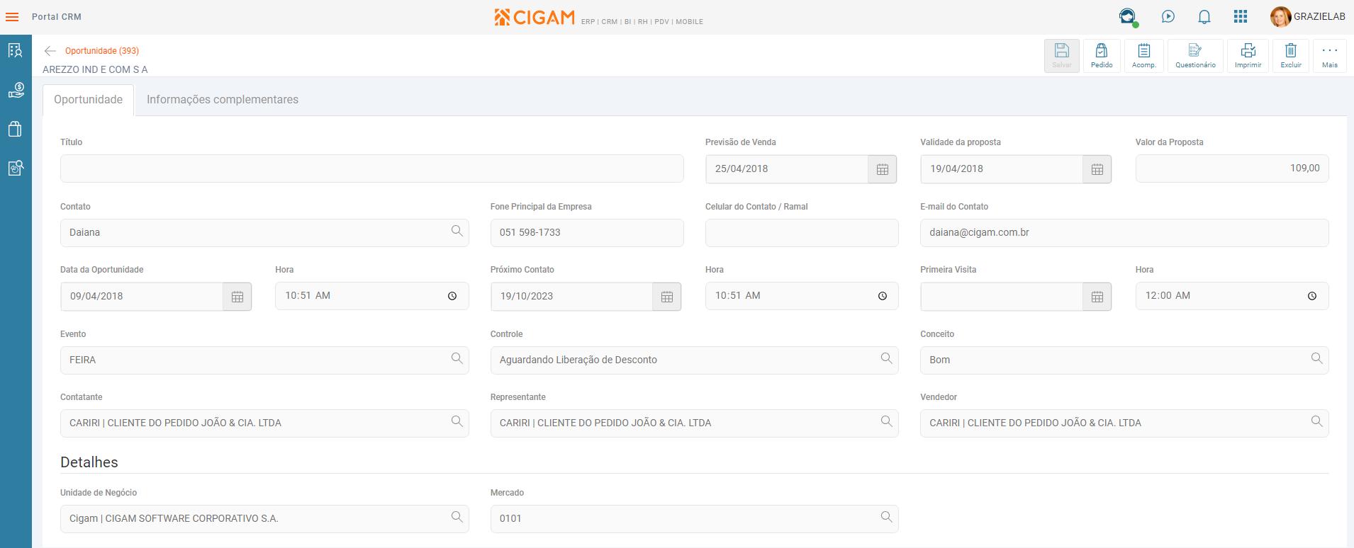Click the Valor da Proposta field

(1232, 169)
